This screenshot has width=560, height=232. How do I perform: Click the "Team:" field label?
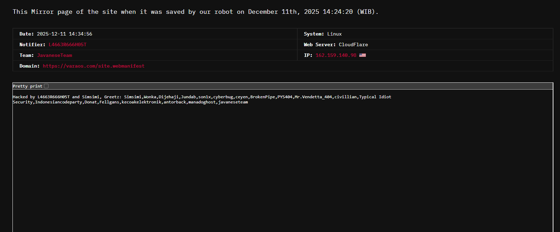click(x=27, y=55)
